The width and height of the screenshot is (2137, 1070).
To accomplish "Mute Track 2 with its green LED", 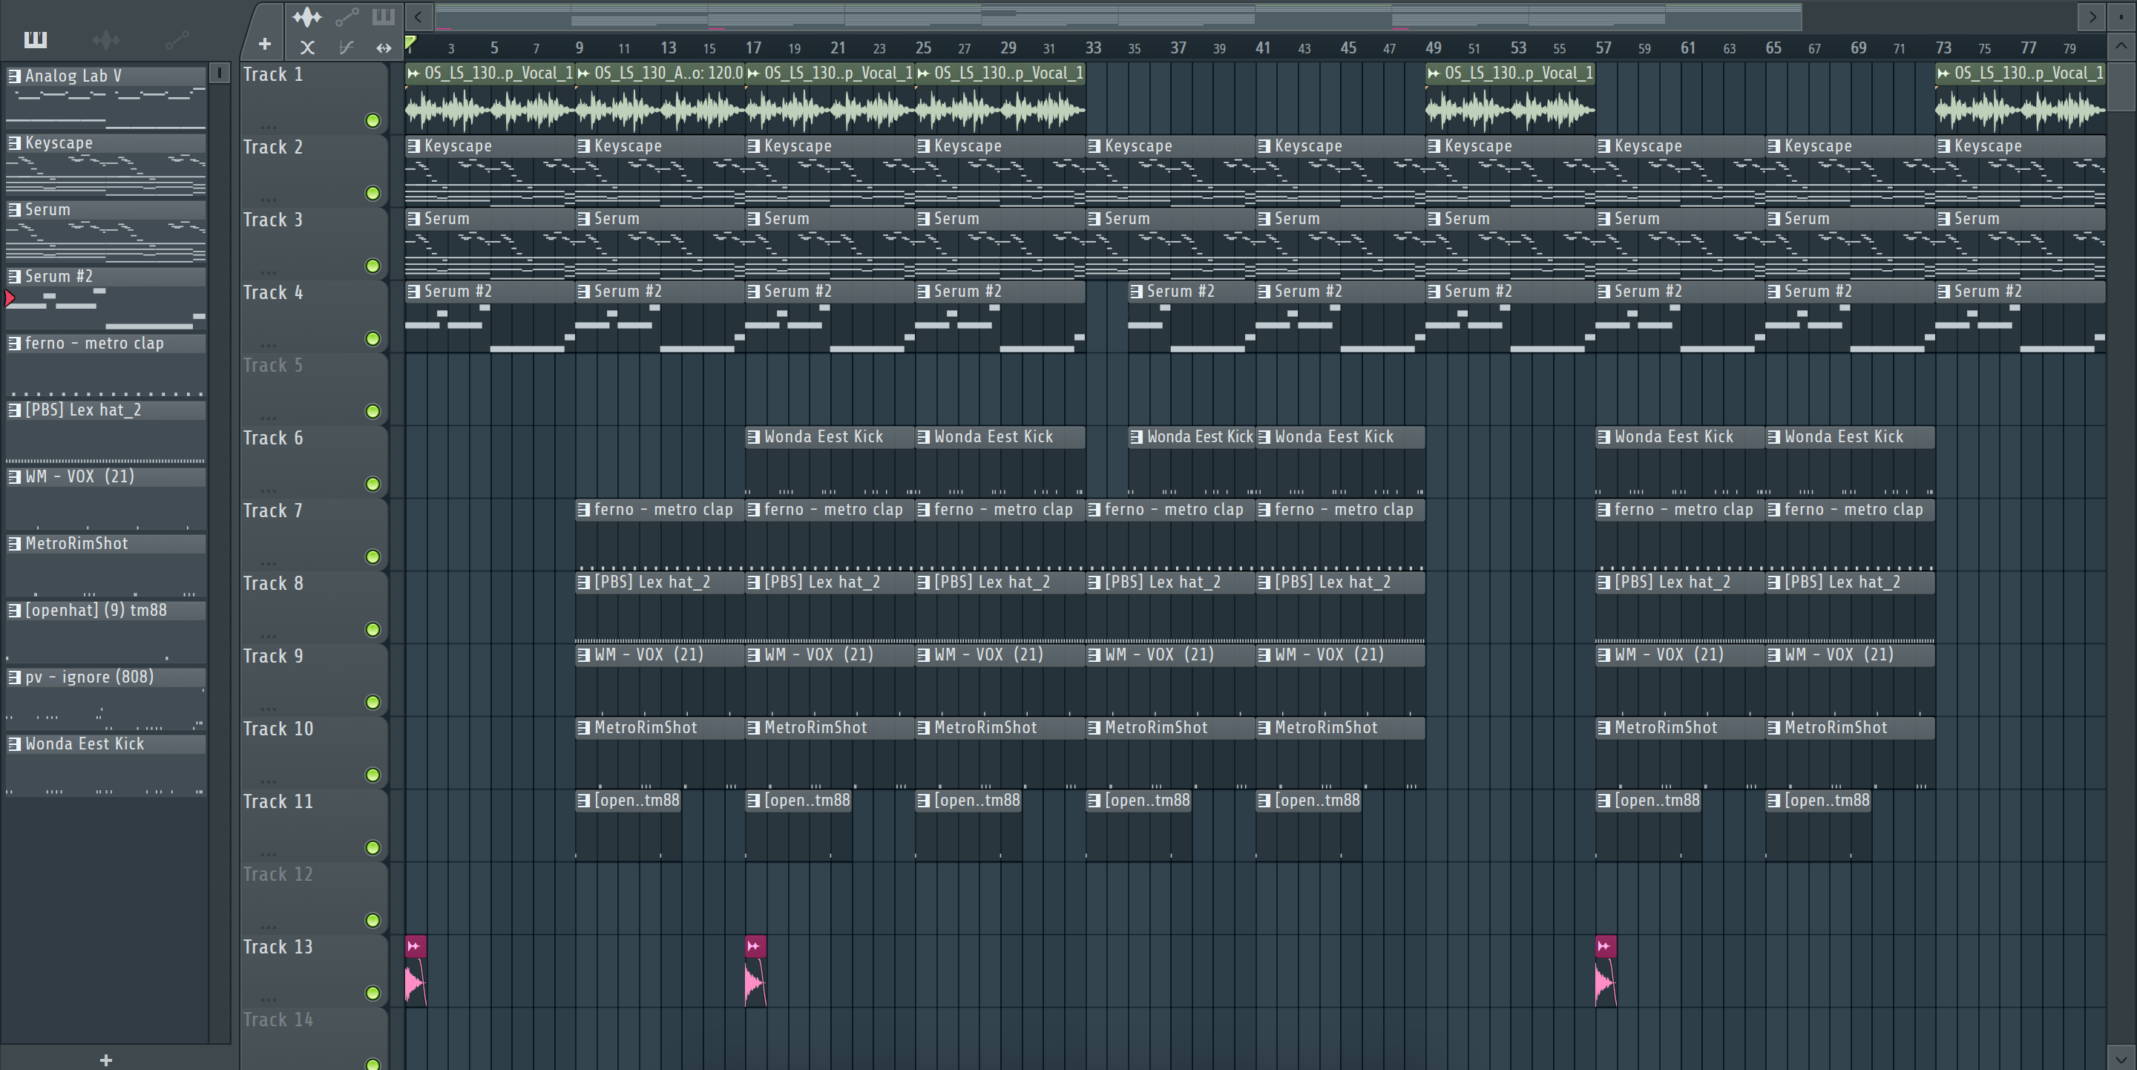I will [373, 193].
